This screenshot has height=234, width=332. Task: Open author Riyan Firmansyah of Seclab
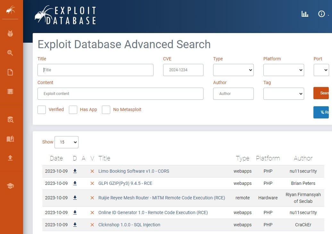coord(303,198)
